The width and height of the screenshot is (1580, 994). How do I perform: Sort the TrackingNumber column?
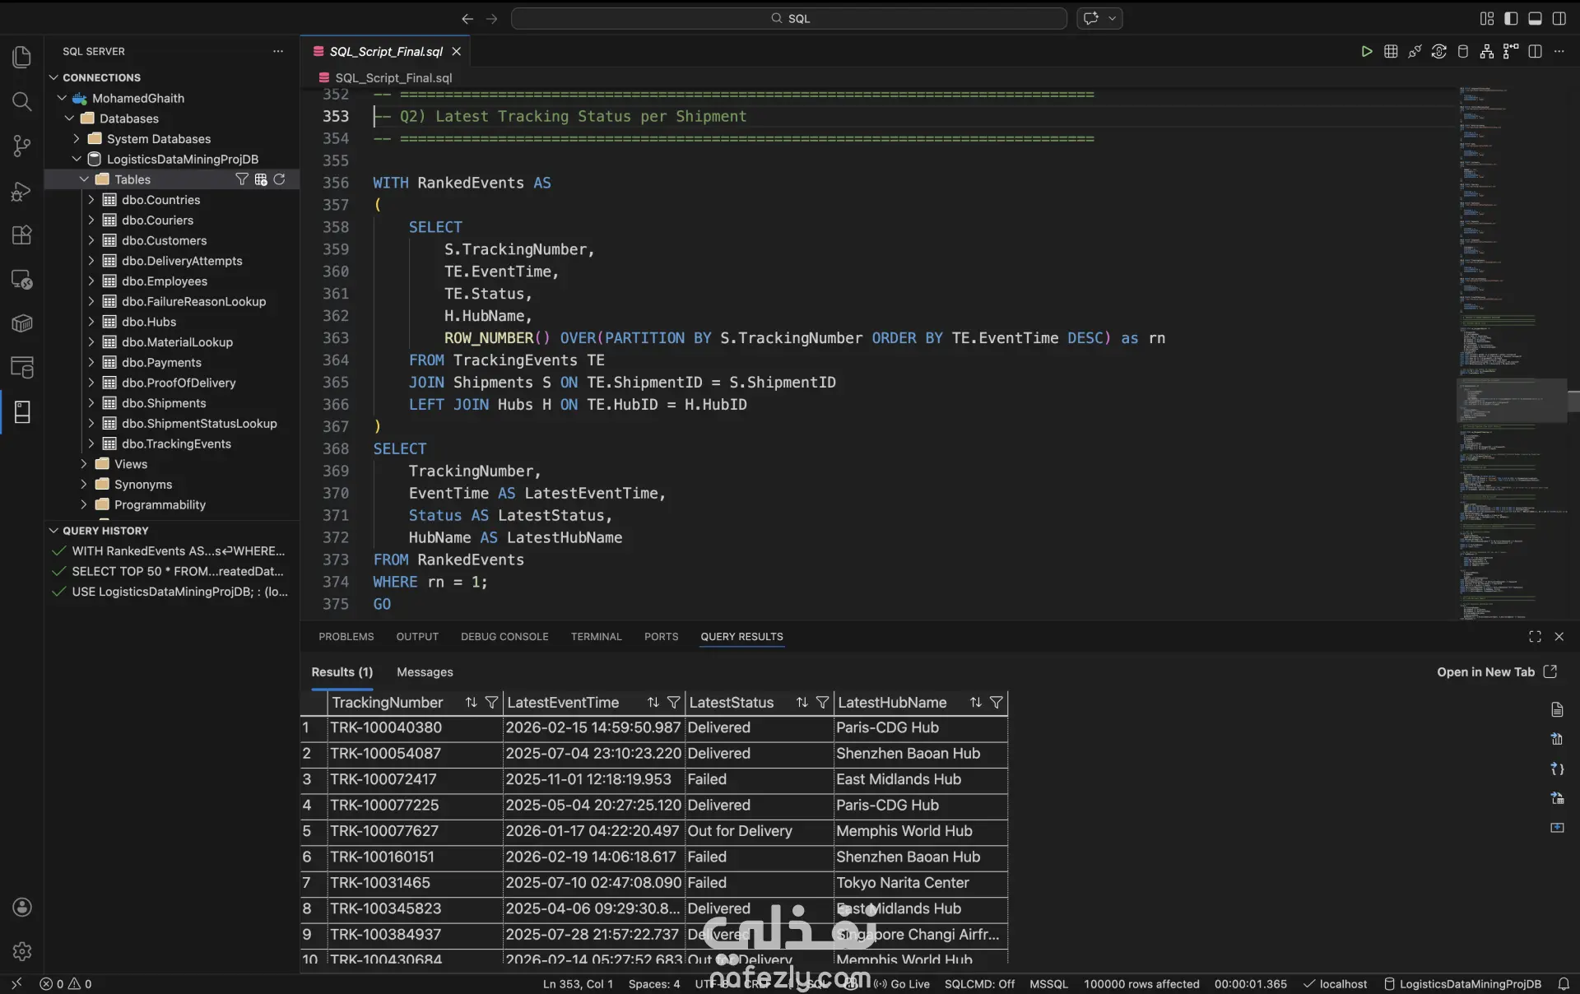click(x=471, y=702)
